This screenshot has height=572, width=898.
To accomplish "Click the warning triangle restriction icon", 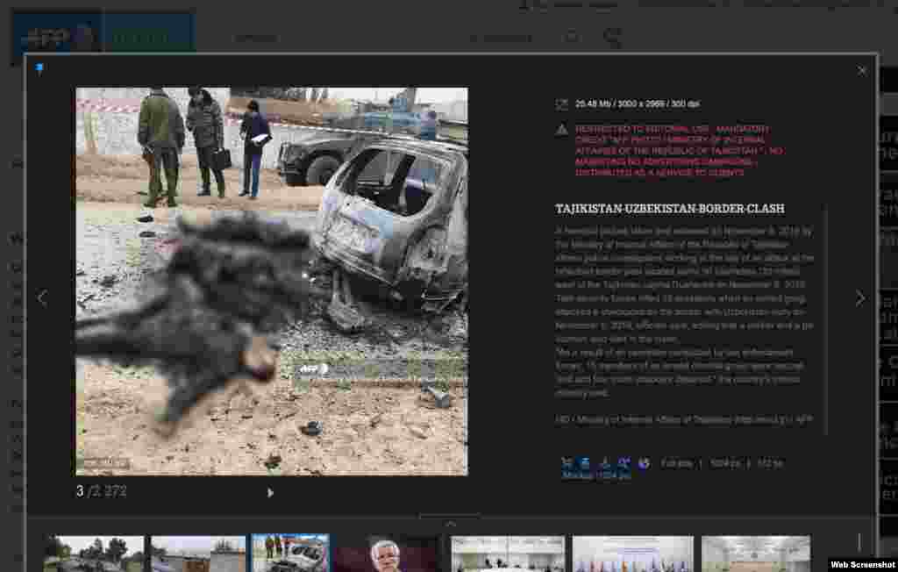I will click(x=561, y=130).
